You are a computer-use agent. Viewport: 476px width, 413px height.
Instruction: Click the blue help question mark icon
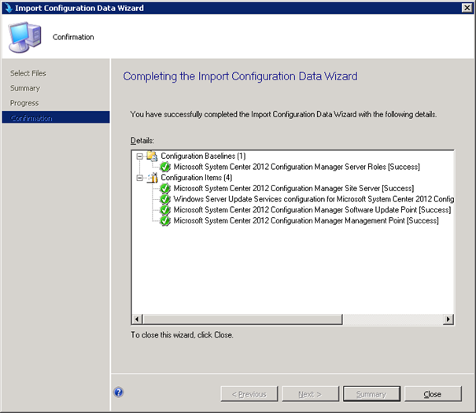coord(118,392)
